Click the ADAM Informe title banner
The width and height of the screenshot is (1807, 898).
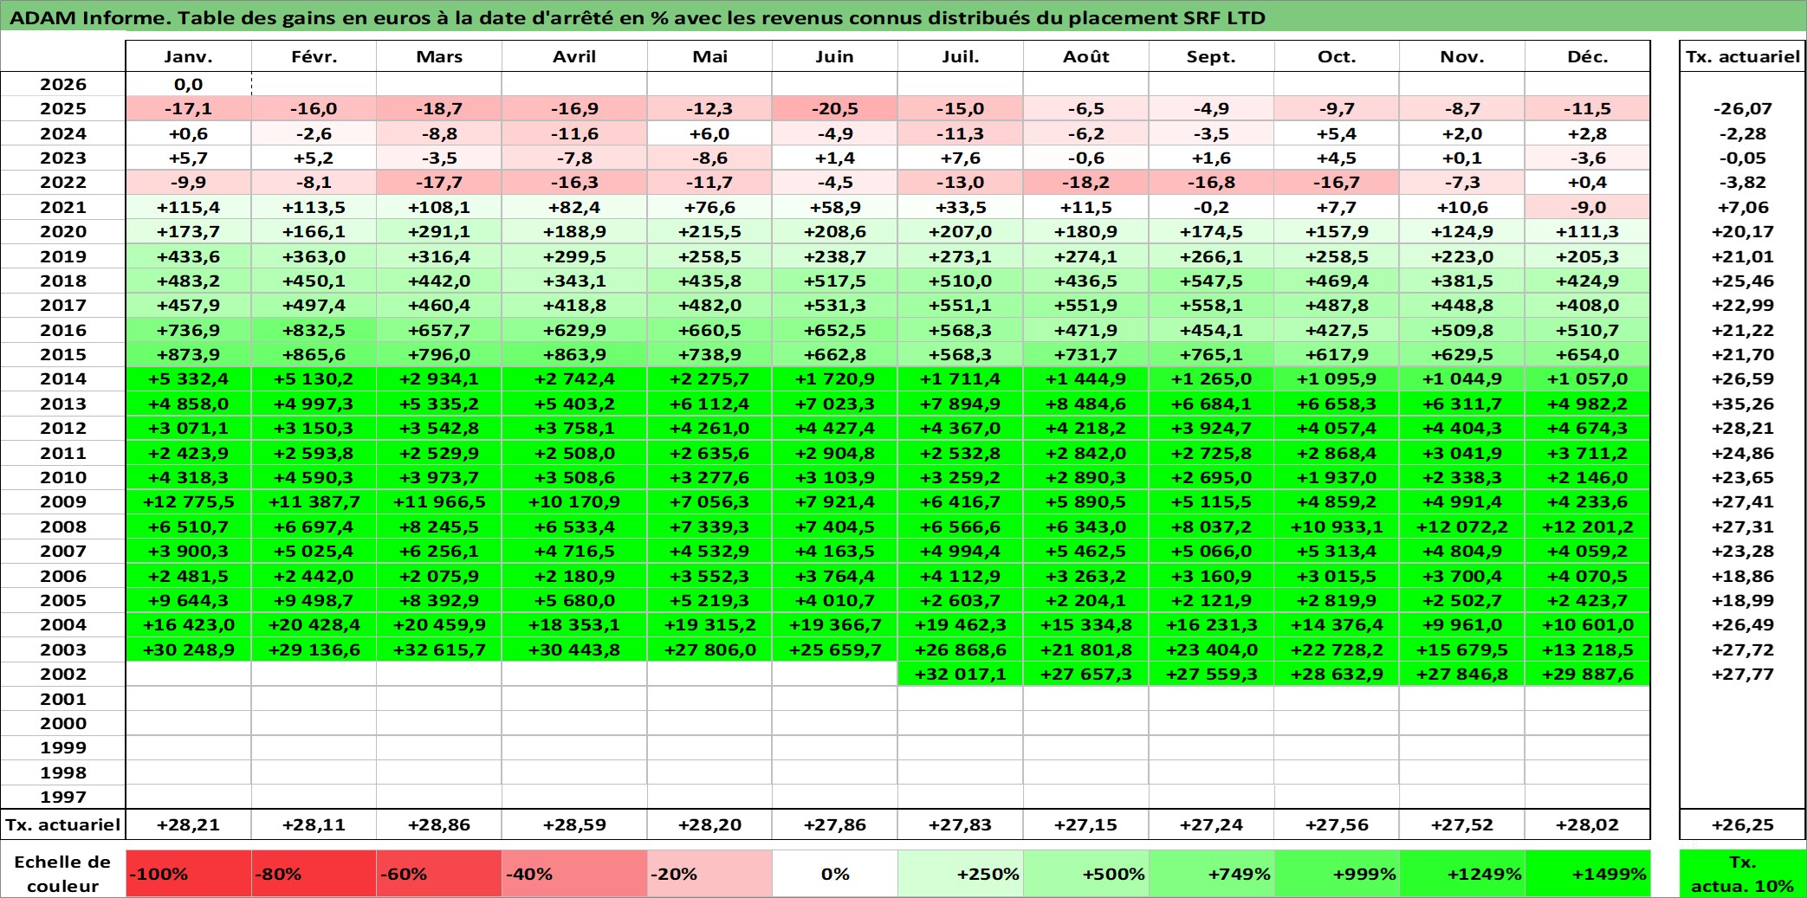coord(903,17)
